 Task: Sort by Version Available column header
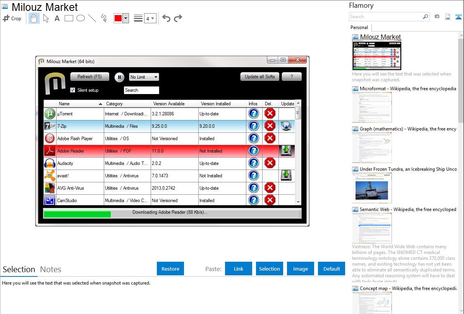coord(175,104)
